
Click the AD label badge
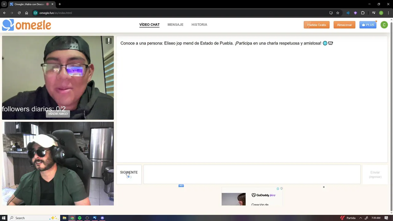click(181, 185)
